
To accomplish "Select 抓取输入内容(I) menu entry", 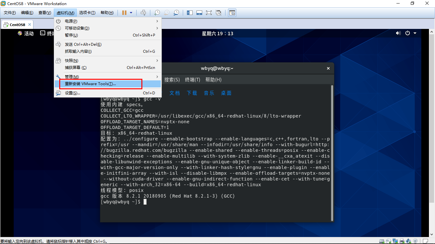I will 108,51.
